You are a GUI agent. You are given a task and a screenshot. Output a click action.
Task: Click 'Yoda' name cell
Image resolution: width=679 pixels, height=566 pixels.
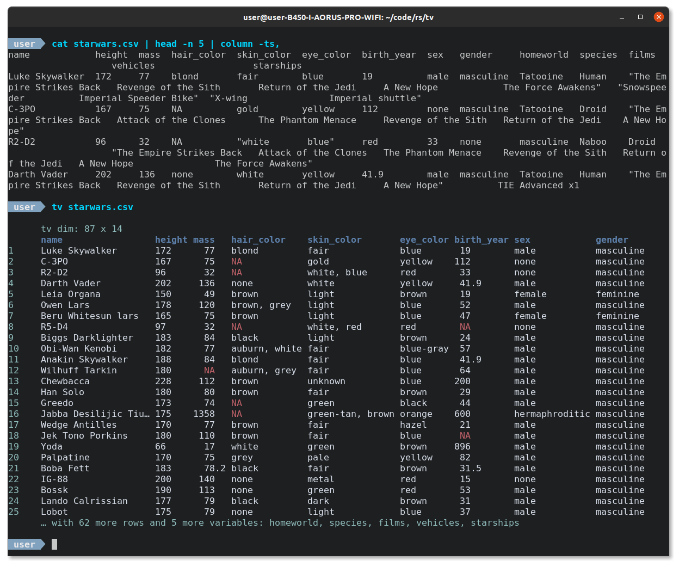(x=52, y=447)
